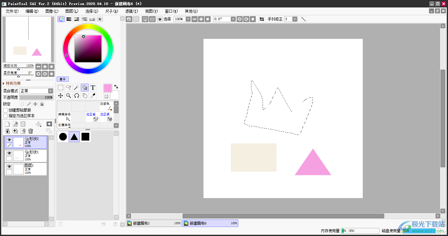Switch to 新建画布1 document tab
Screen dimensions: 448x236
[154, 223]
